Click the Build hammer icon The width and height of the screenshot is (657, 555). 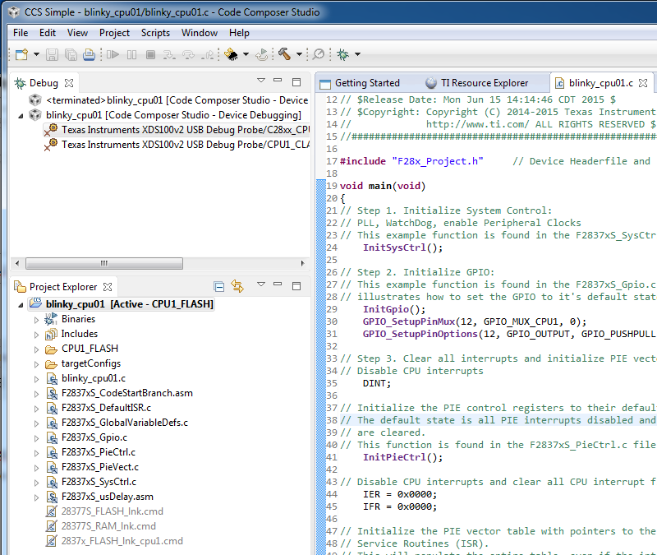coord(284,54)
